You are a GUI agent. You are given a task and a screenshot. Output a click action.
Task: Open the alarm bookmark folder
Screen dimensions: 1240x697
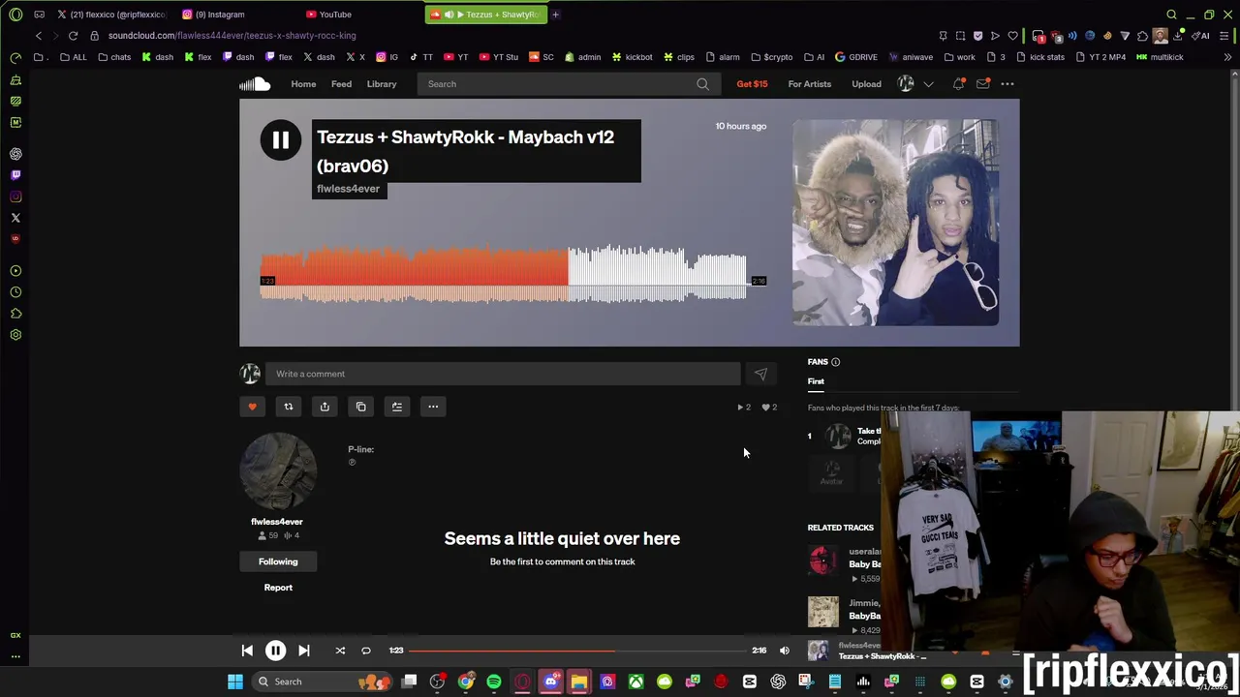coord(723,57)
